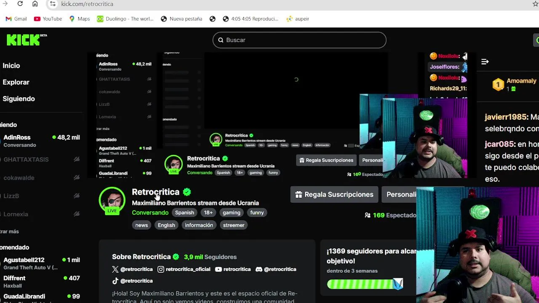Focus the Buscar search field
539x303 pixels.
click(299, 40)
